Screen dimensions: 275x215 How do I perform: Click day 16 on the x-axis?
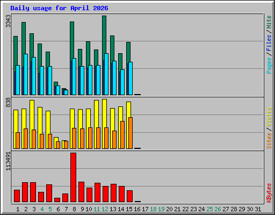click(x=137, y=209)
